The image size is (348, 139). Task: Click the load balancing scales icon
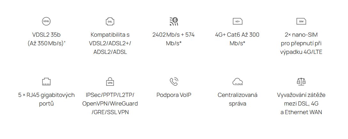click(x=301, y=82)
